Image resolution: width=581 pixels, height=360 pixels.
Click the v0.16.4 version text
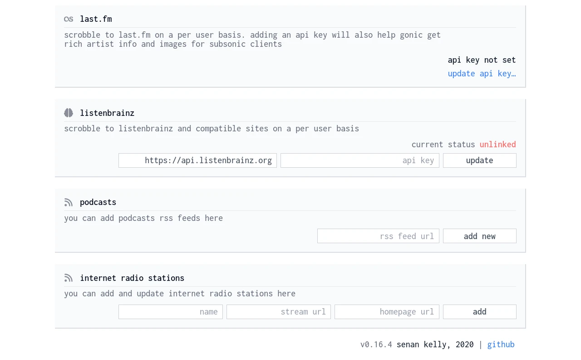(376, 345)
